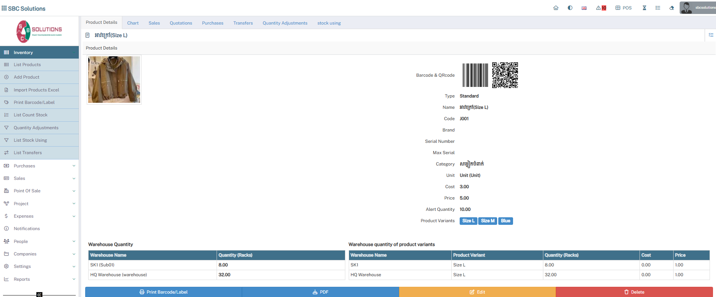Expand the Reports sidebar section

pos(39,279)
